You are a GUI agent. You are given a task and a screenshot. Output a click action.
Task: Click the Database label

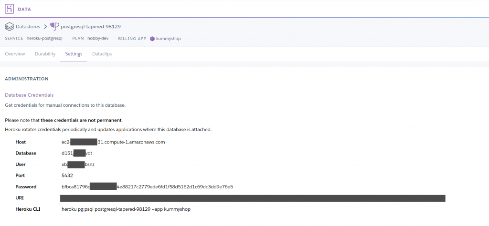click(26, 153)
